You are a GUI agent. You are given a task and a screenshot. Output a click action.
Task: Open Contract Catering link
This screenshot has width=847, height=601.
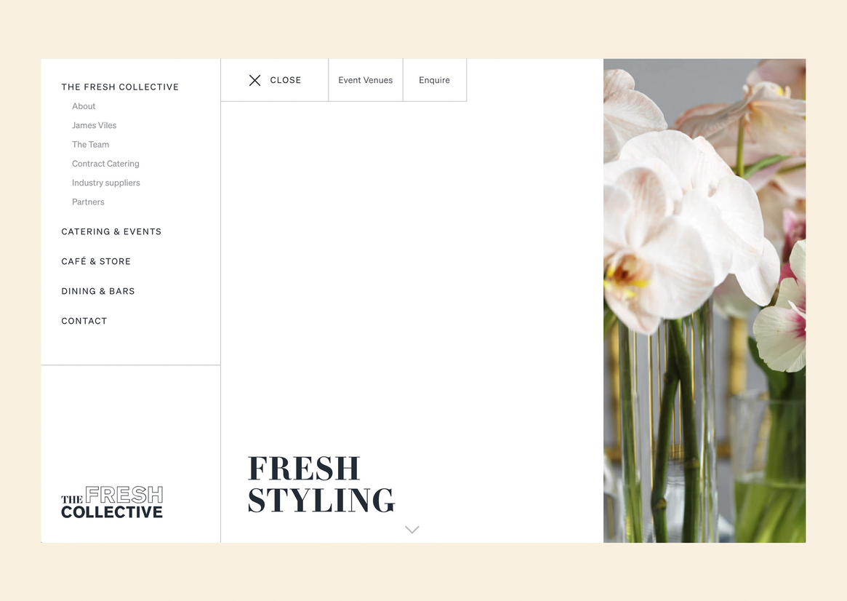[x=106, y=164]
